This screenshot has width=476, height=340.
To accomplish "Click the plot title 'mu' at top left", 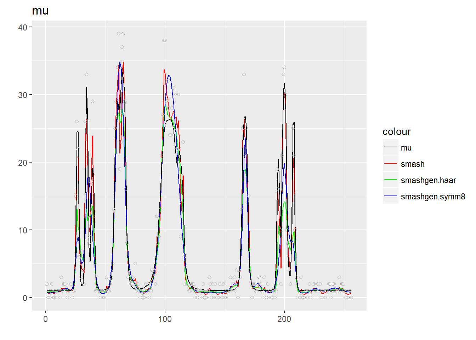I will tap(40, 11).
